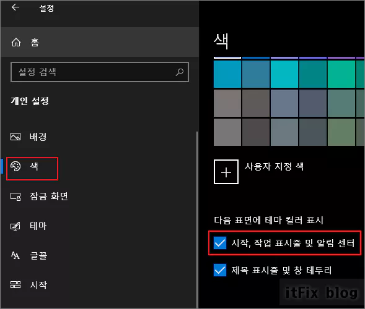Viewport: 365px width, 309px height.
Task: Open Home via the house icon
Action: click(x=16, y=42)
